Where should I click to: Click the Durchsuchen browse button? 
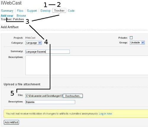point(73,96)
